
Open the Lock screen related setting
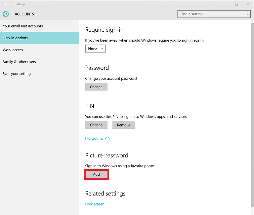95,204
